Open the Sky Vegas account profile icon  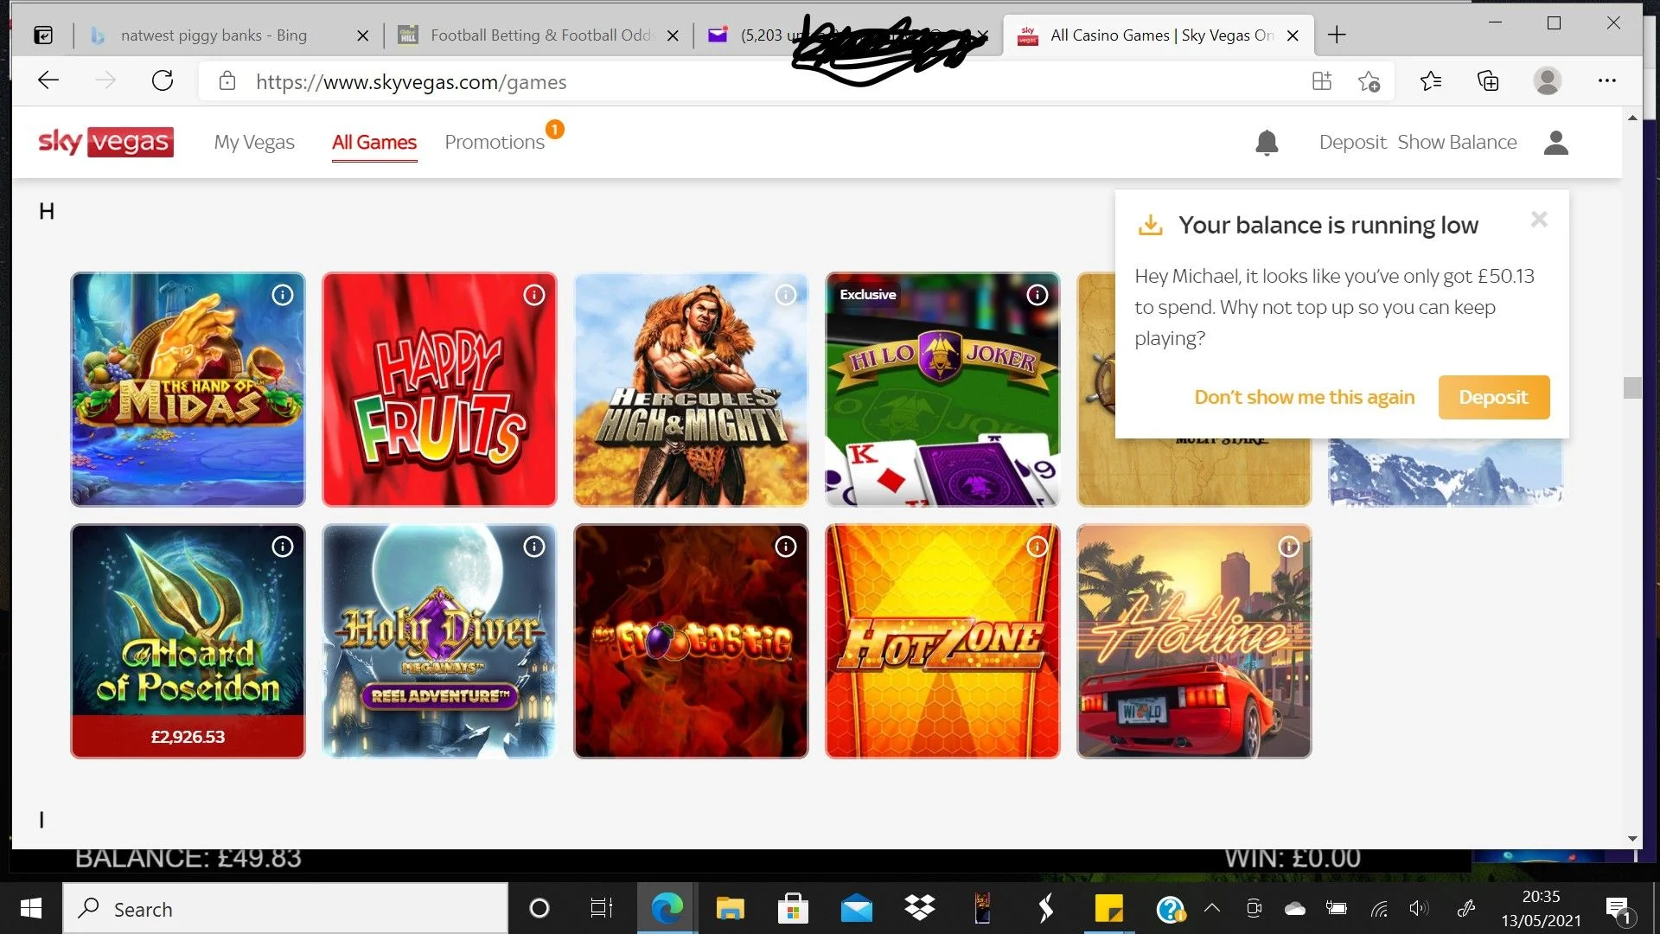(1556, 143)
